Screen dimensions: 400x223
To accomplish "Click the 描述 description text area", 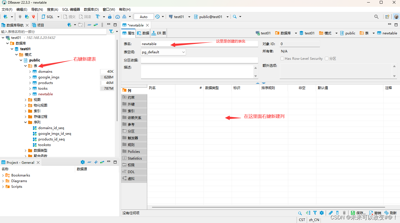I will point(197,72).
